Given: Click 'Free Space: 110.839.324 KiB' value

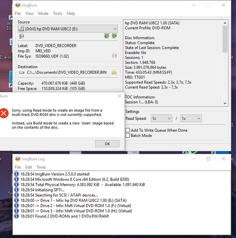Looking at the screenshot, I should pos(63,89).
